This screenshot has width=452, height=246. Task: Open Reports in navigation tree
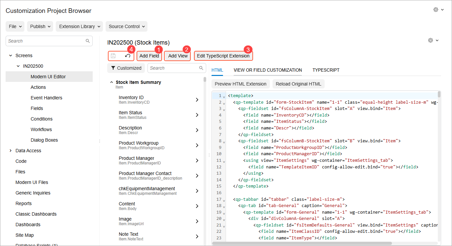pos(24,203)
